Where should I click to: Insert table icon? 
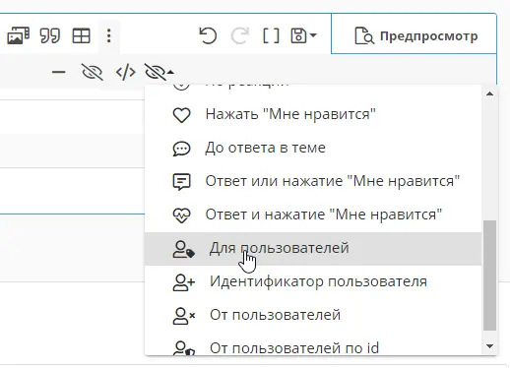pos(81,35)
